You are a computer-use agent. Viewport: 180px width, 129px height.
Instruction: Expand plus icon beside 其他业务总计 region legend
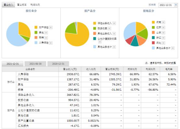(x=173, y=48)
